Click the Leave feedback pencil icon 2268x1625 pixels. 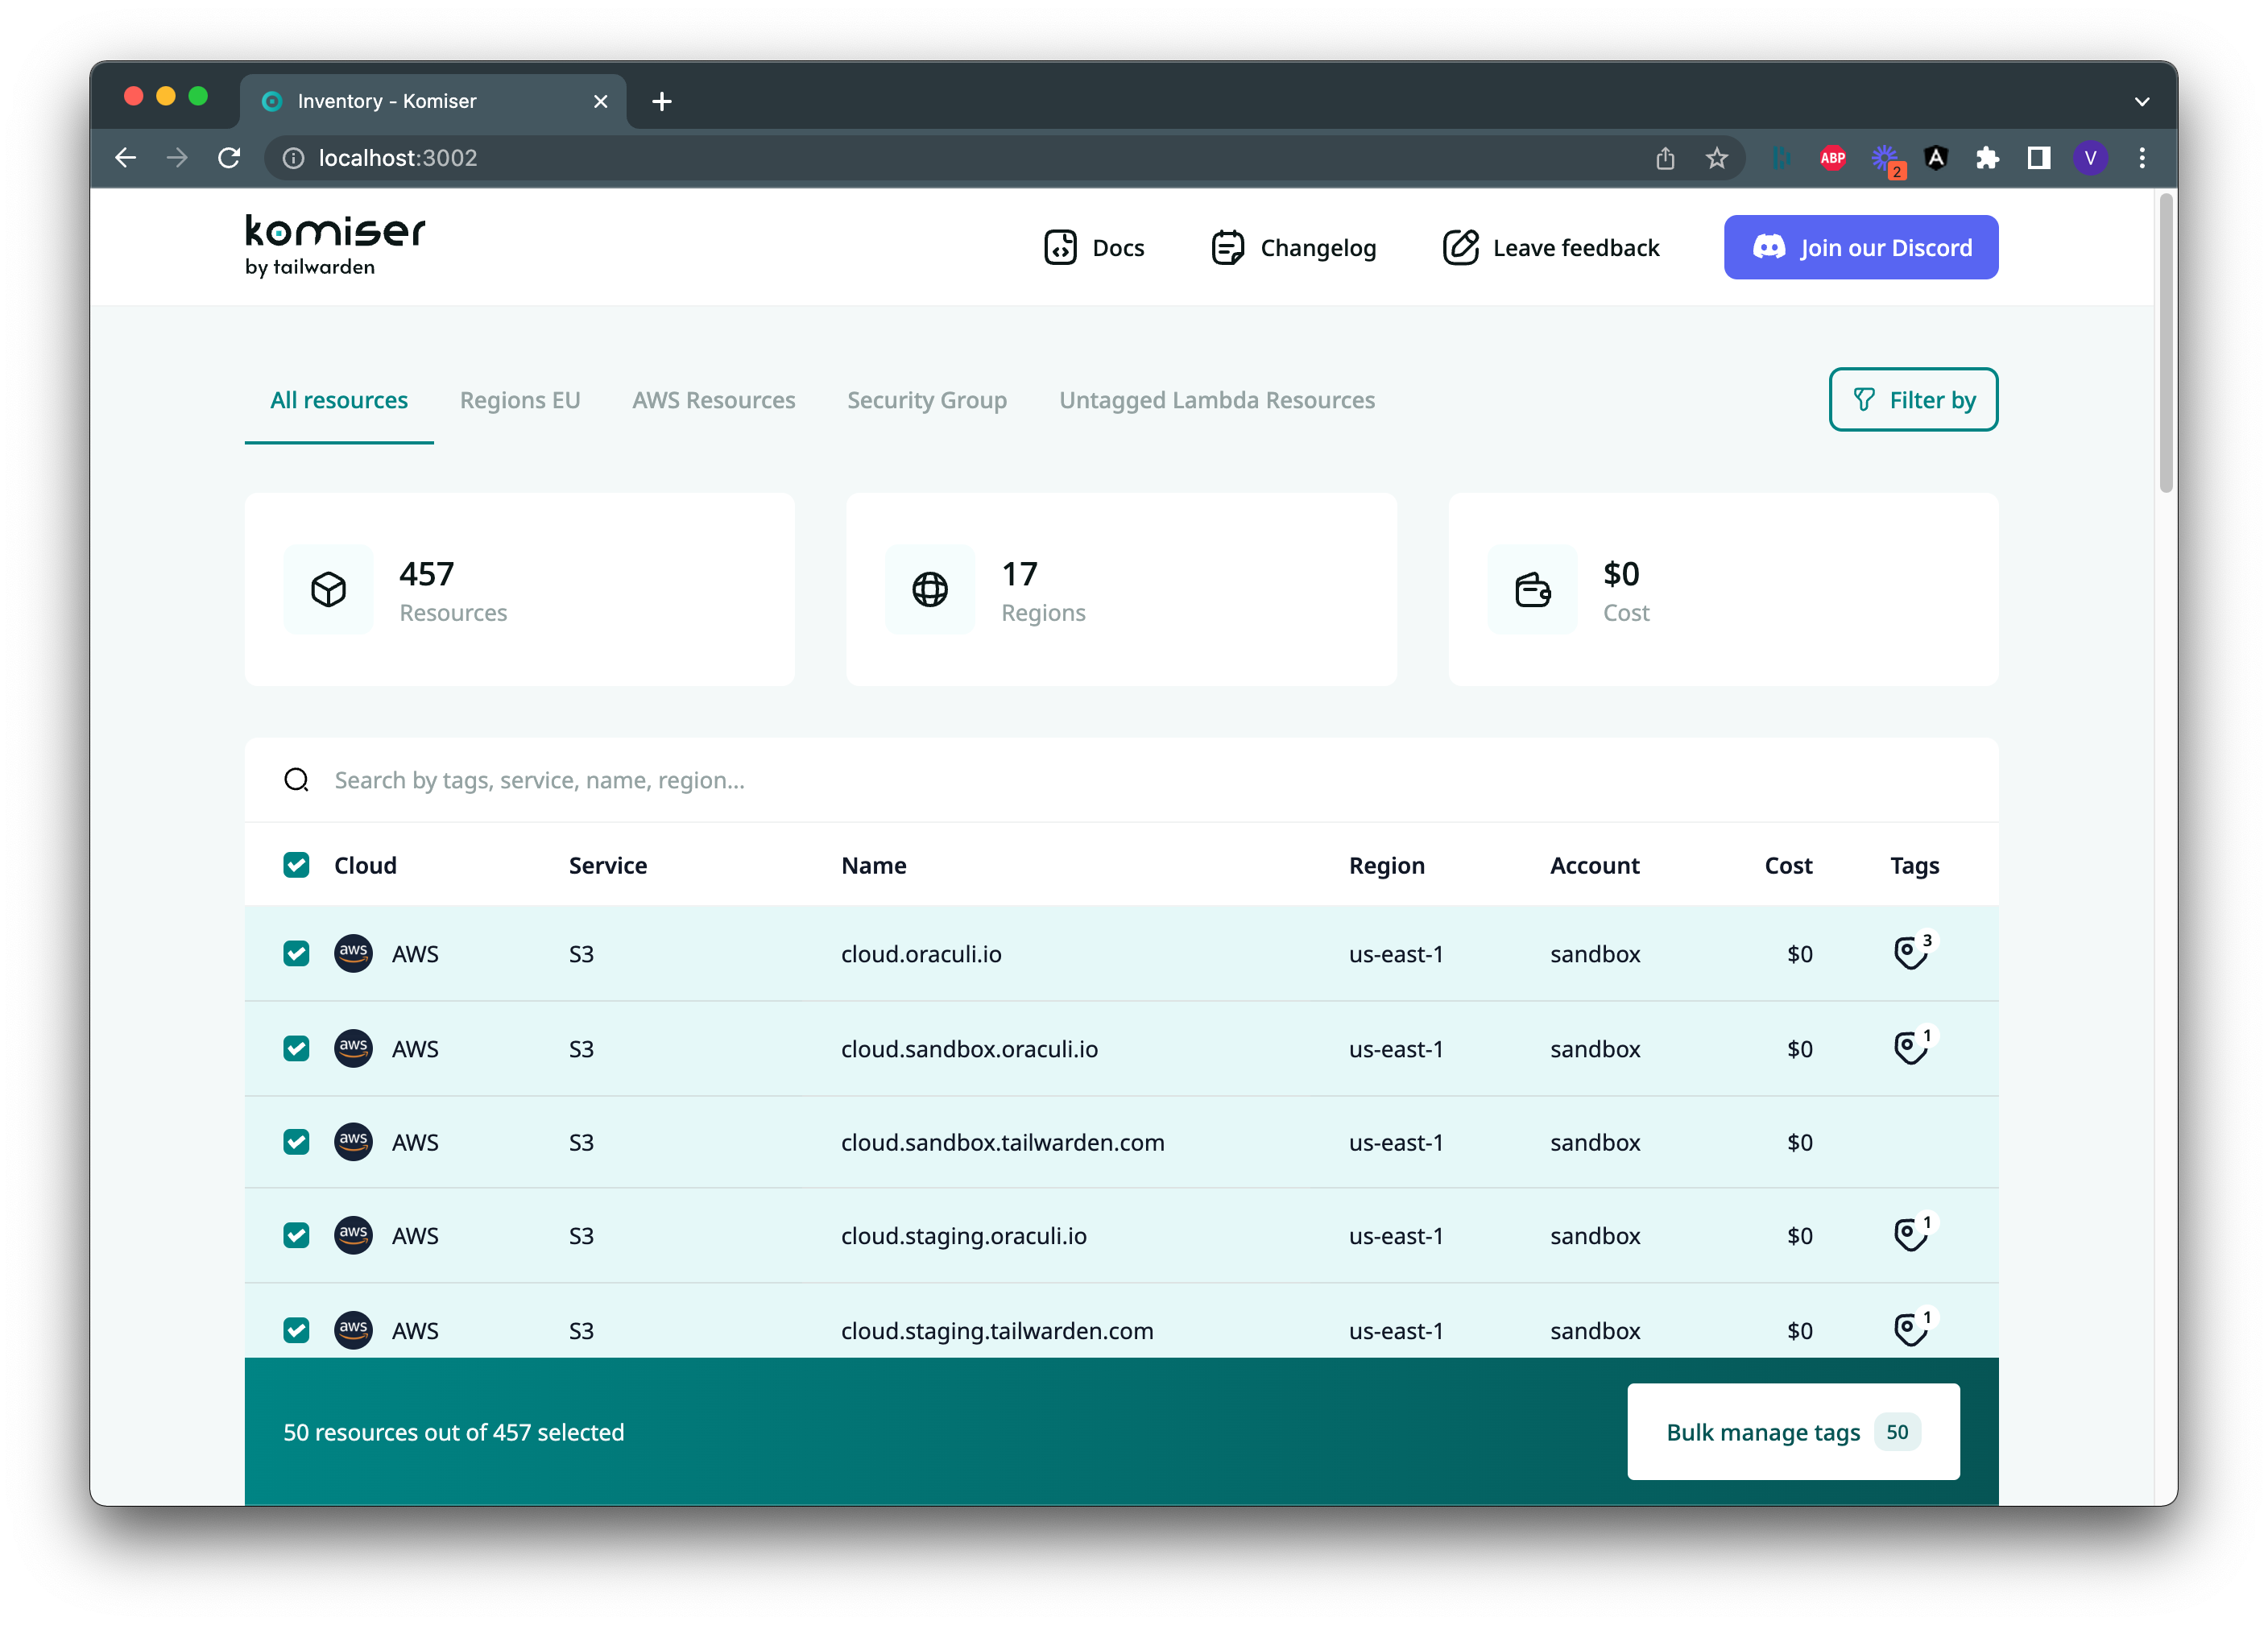(1460, 247)
